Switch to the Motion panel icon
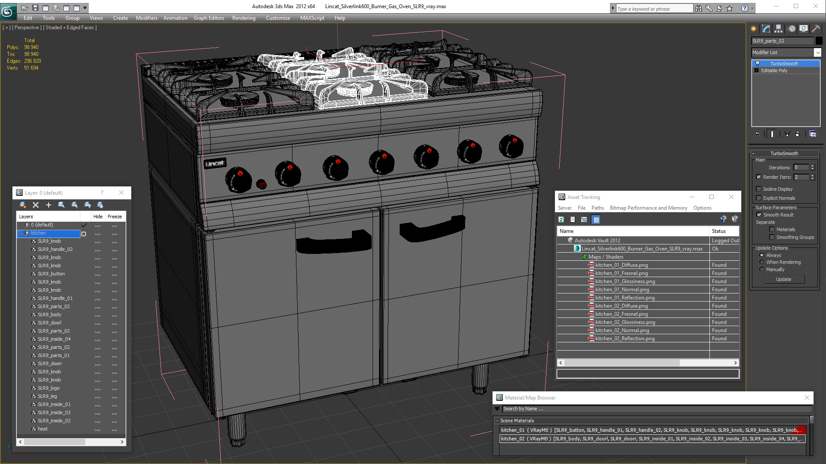This screenshot has height=464, width=826. coord(792,29)
